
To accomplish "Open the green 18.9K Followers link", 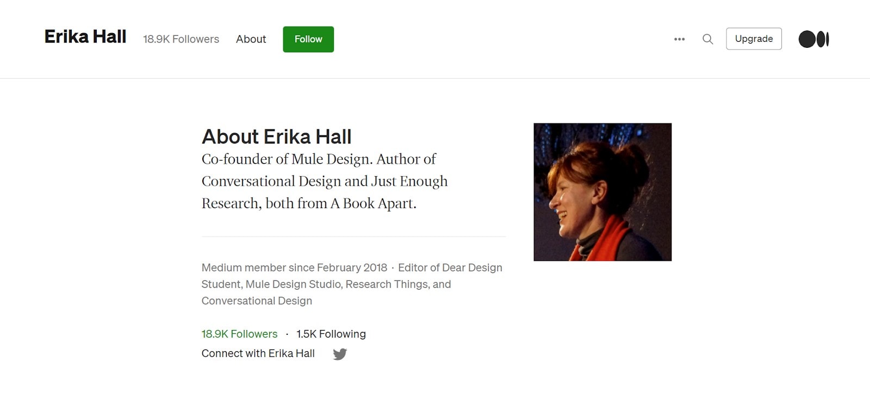I will click(x=239, y=334).
